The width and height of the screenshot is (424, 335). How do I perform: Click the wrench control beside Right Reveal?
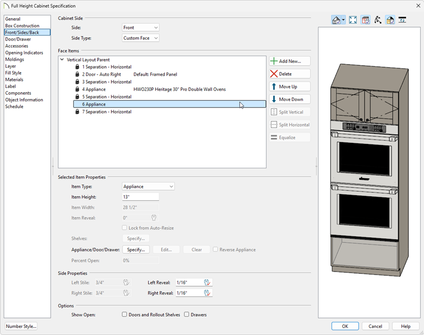207,293
